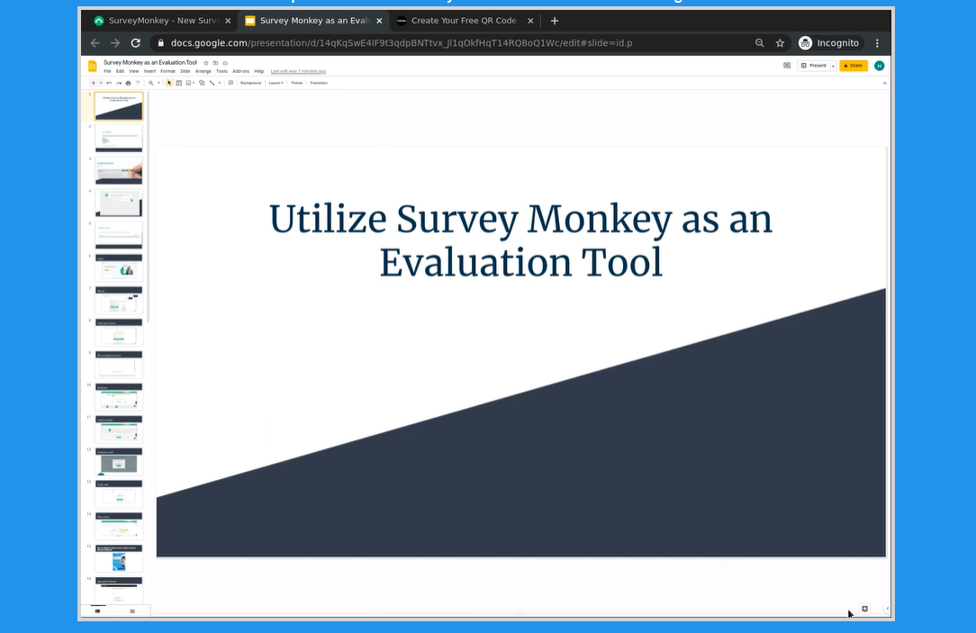Open comment history icon
Screen dimensions: 976x633
point(787,66)
